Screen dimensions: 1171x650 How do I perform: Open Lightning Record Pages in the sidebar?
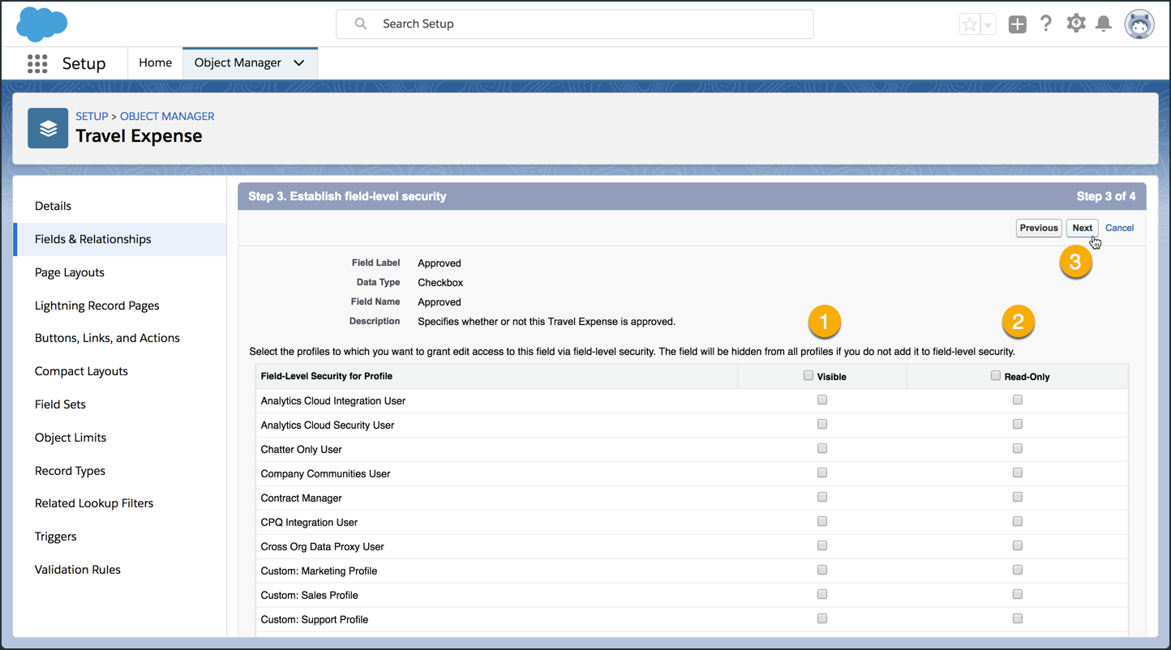pyautogui.click(x=120, y=306)
